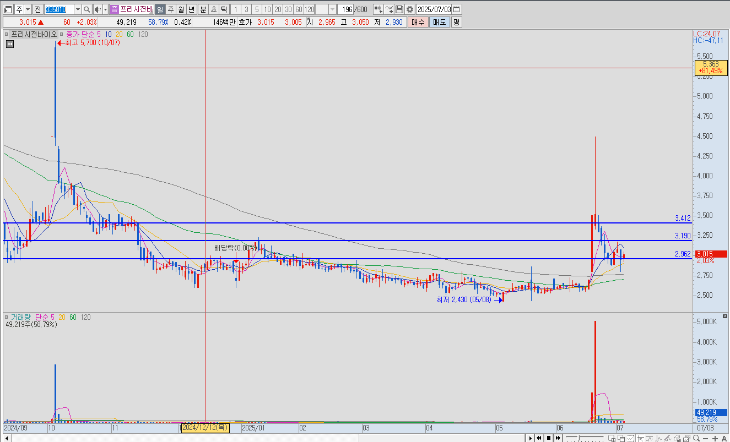
Task: Click the speaker sound icon
Action: click(98, 9)
